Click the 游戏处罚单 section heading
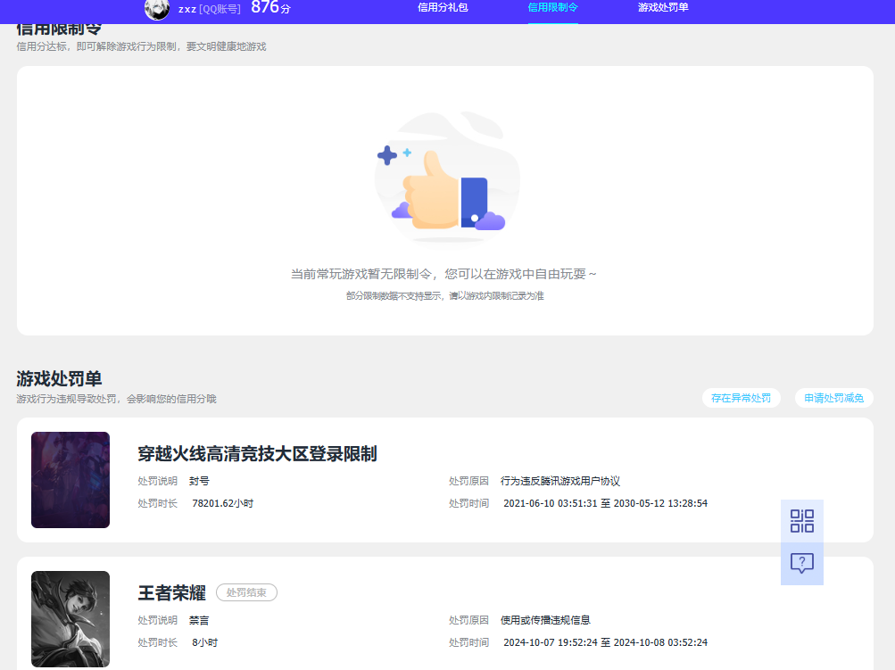This screenshot has height=670, width=895. pos(59,378)
